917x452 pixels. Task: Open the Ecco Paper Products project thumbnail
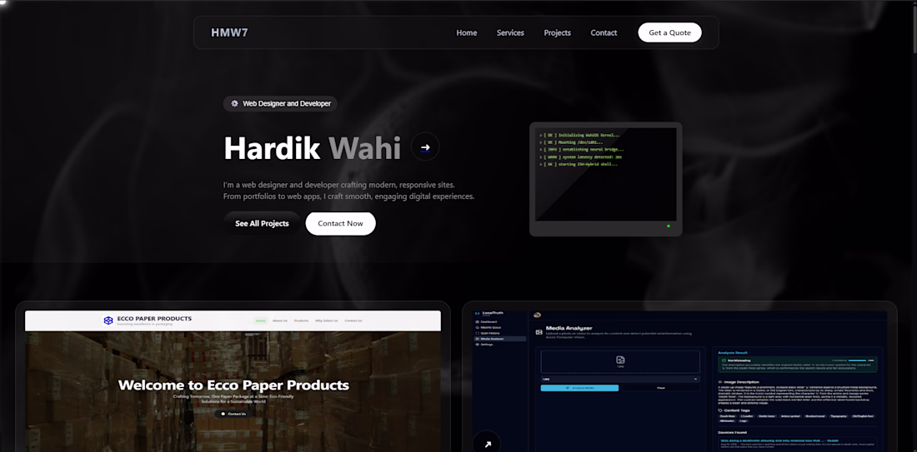[x=233, y=380]
